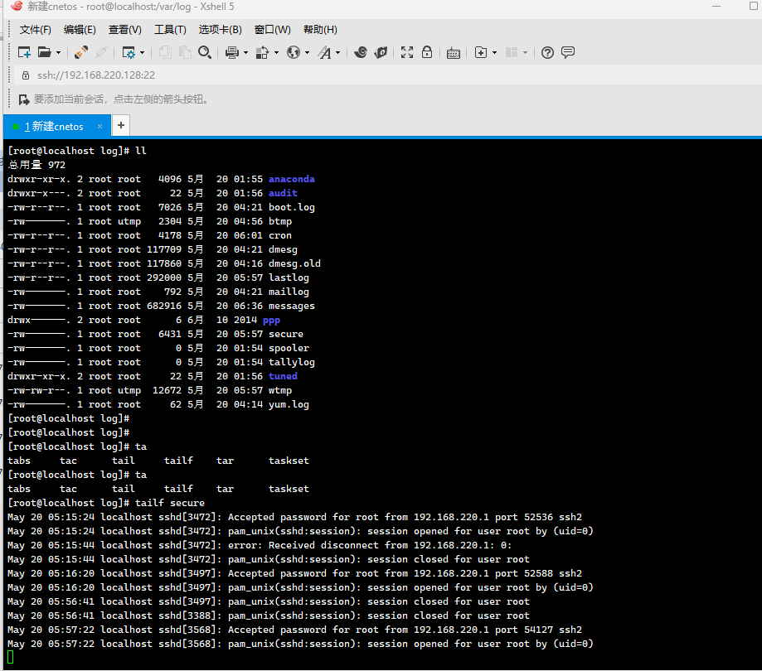
Task: Click 'lastlog' in the file listing
Action: coord(289,278)
